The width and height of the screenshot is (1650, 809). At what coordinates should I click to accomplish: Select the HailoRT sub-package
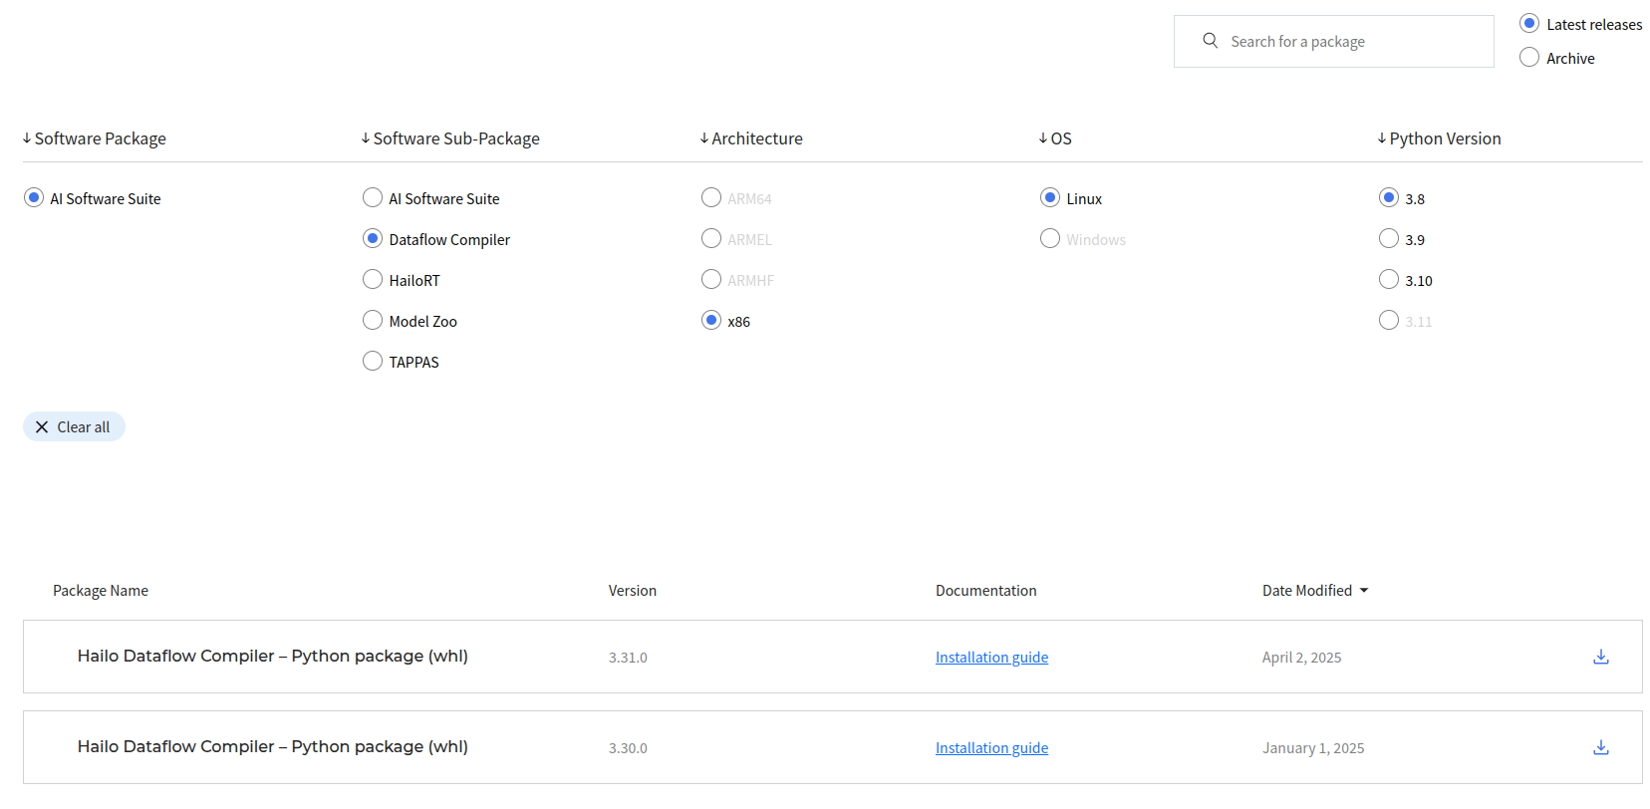click(373, 280)
